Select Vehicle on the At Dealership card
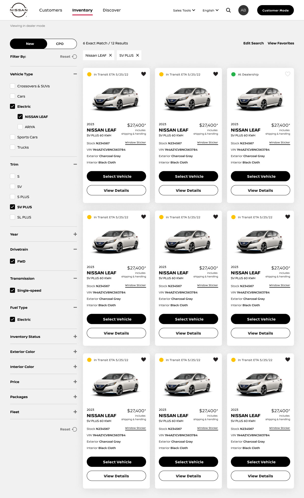Screen dimensions: 304x498 [x=260, y=176]
